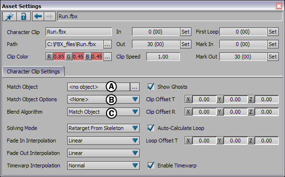Close the Asset Settings window

click(279, 6)
